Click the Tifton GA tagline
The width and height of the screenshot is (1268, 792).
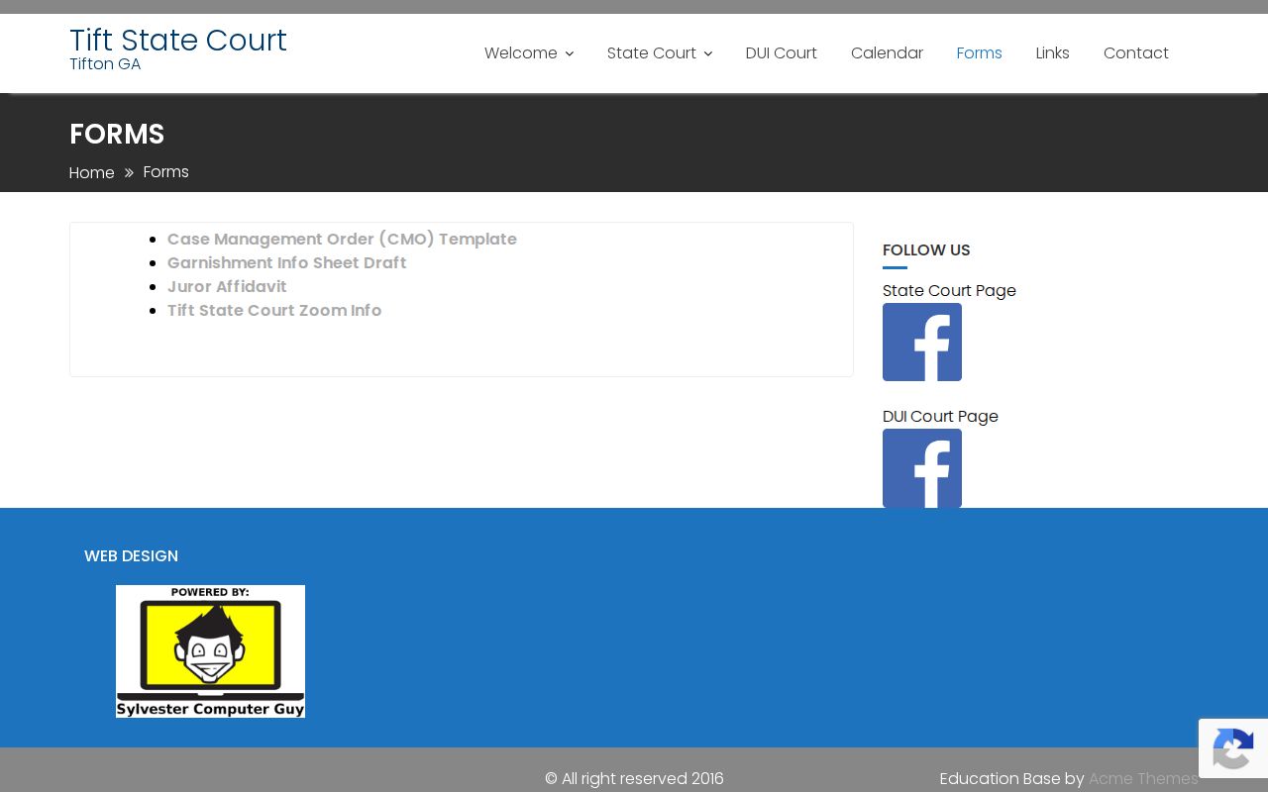[105, 64]
